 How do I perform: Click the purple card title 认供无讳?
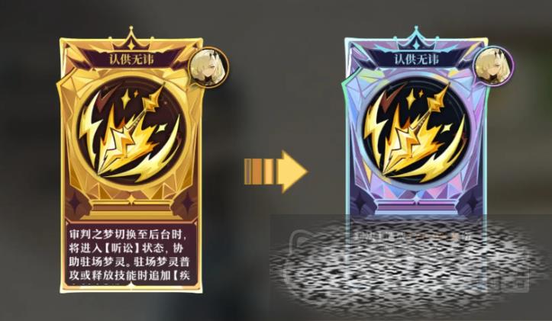click(x=416, y=59)
